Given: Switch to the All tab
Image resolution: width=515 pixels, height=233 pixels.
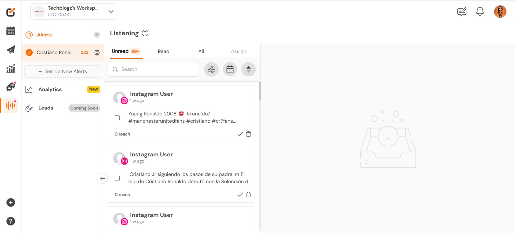Looking at the screenshot, I should [x=201, y=51].
